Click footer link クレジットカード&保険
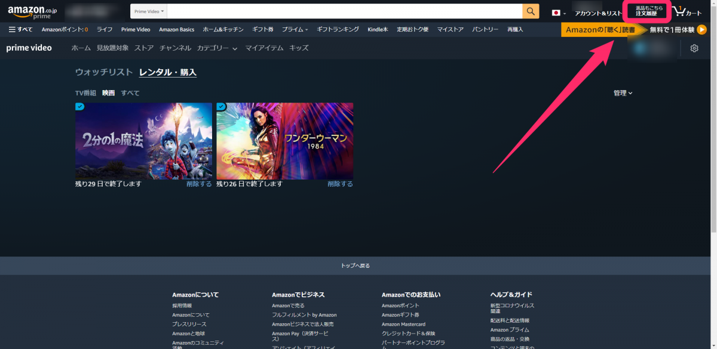Image resolution: width=717 pixels, height=349 pixels. (x=409, y=333)
